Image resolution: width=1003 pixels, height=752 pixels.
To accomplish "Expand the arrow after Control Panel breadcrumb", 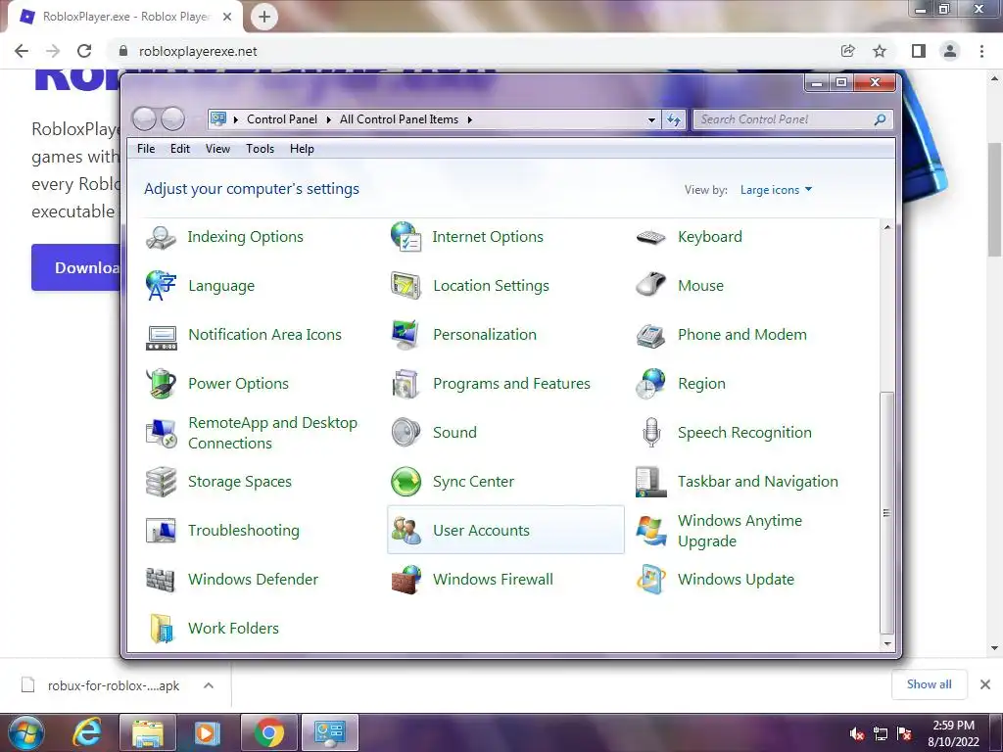I will [x=329, y=119].
